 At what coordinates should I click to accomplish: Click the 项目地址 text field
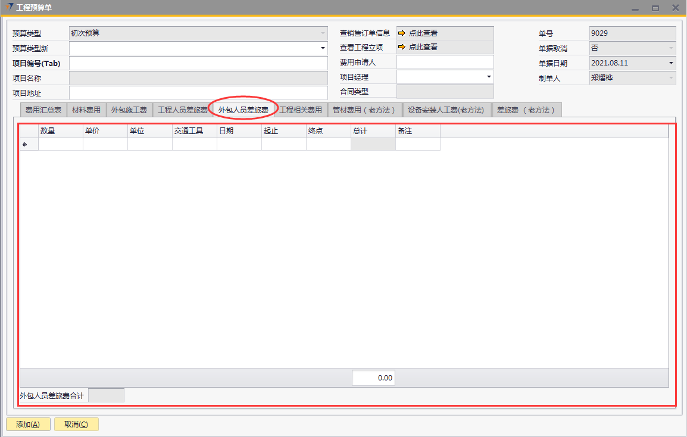198,93
